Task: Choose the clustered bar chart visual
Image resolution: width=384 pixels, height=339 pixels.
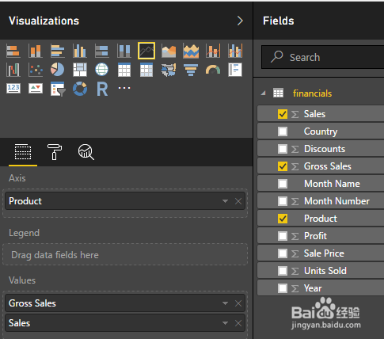Action: 58,51
